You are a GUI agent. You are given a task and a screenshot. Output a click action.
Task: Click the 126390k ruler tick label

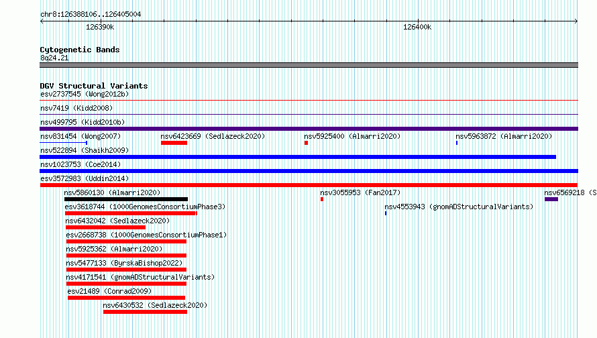[100, 27]
